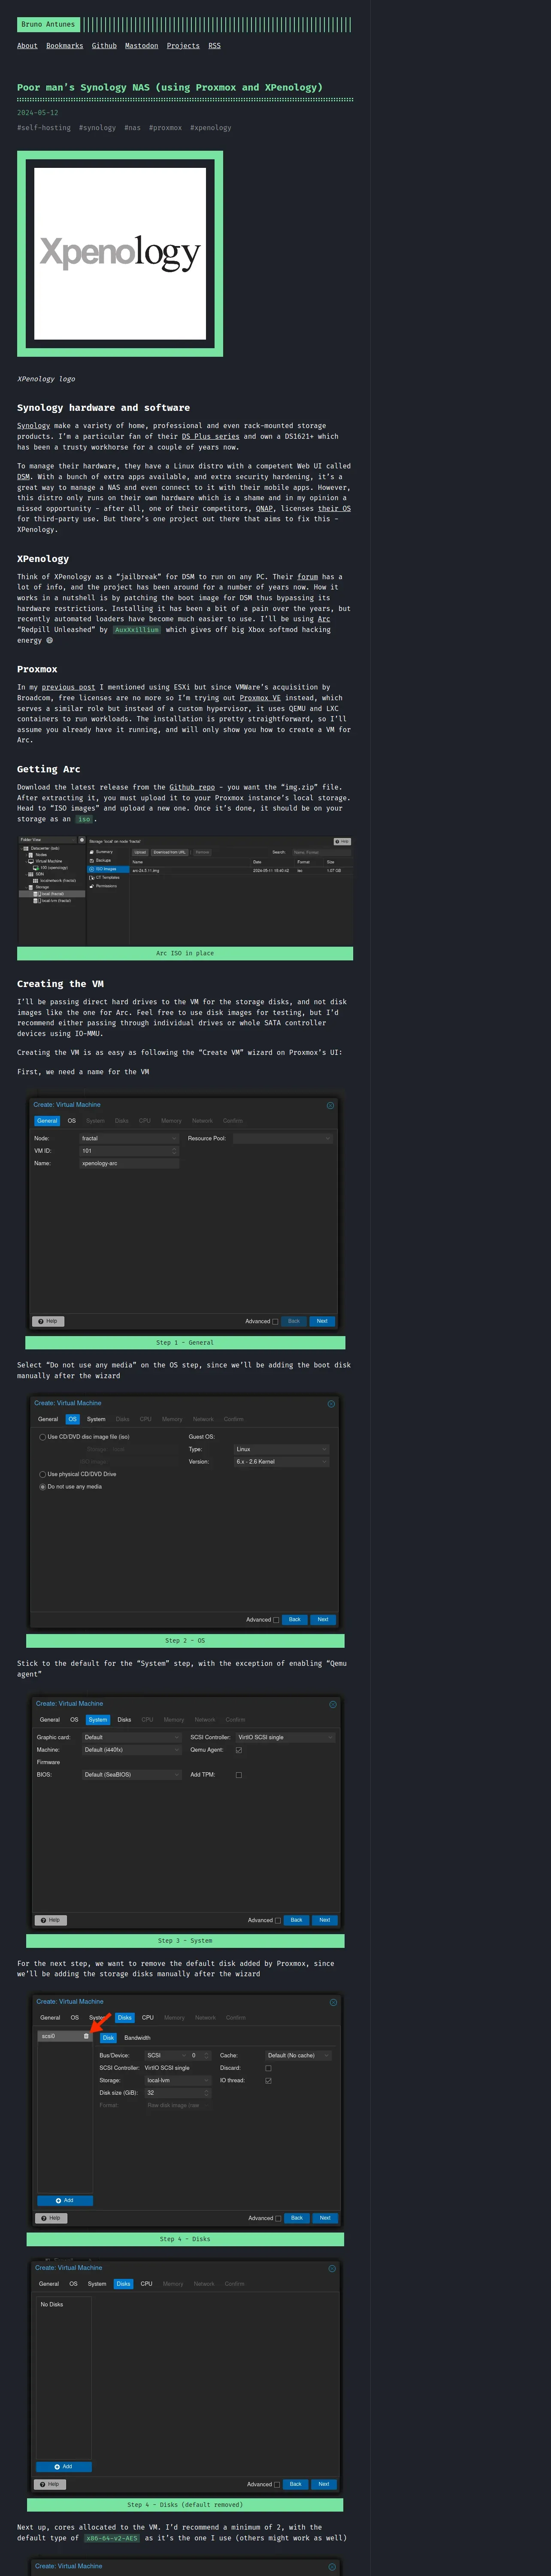The width and height of the screenshot is (551, 2576).
Task: Select 'Do not use any media' radio
Action: pyautogui.click(x=42, y=1487)
